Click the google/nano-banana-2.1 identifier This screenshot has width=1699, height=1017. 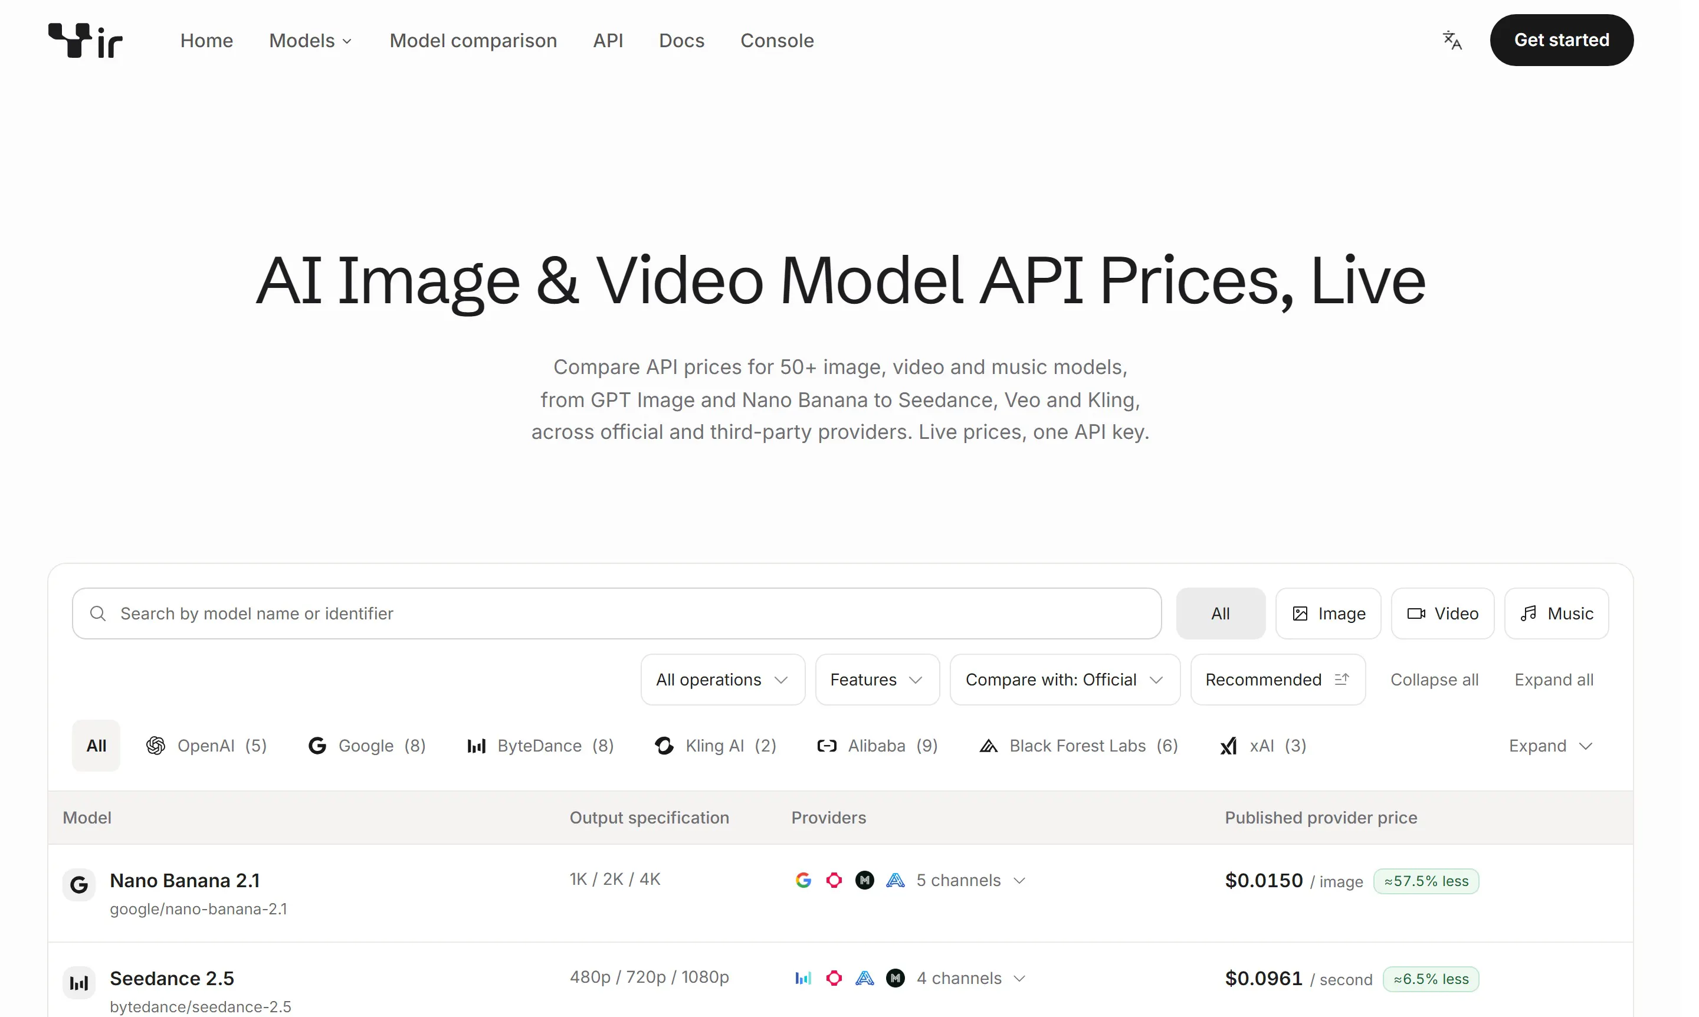coord(198,908)
